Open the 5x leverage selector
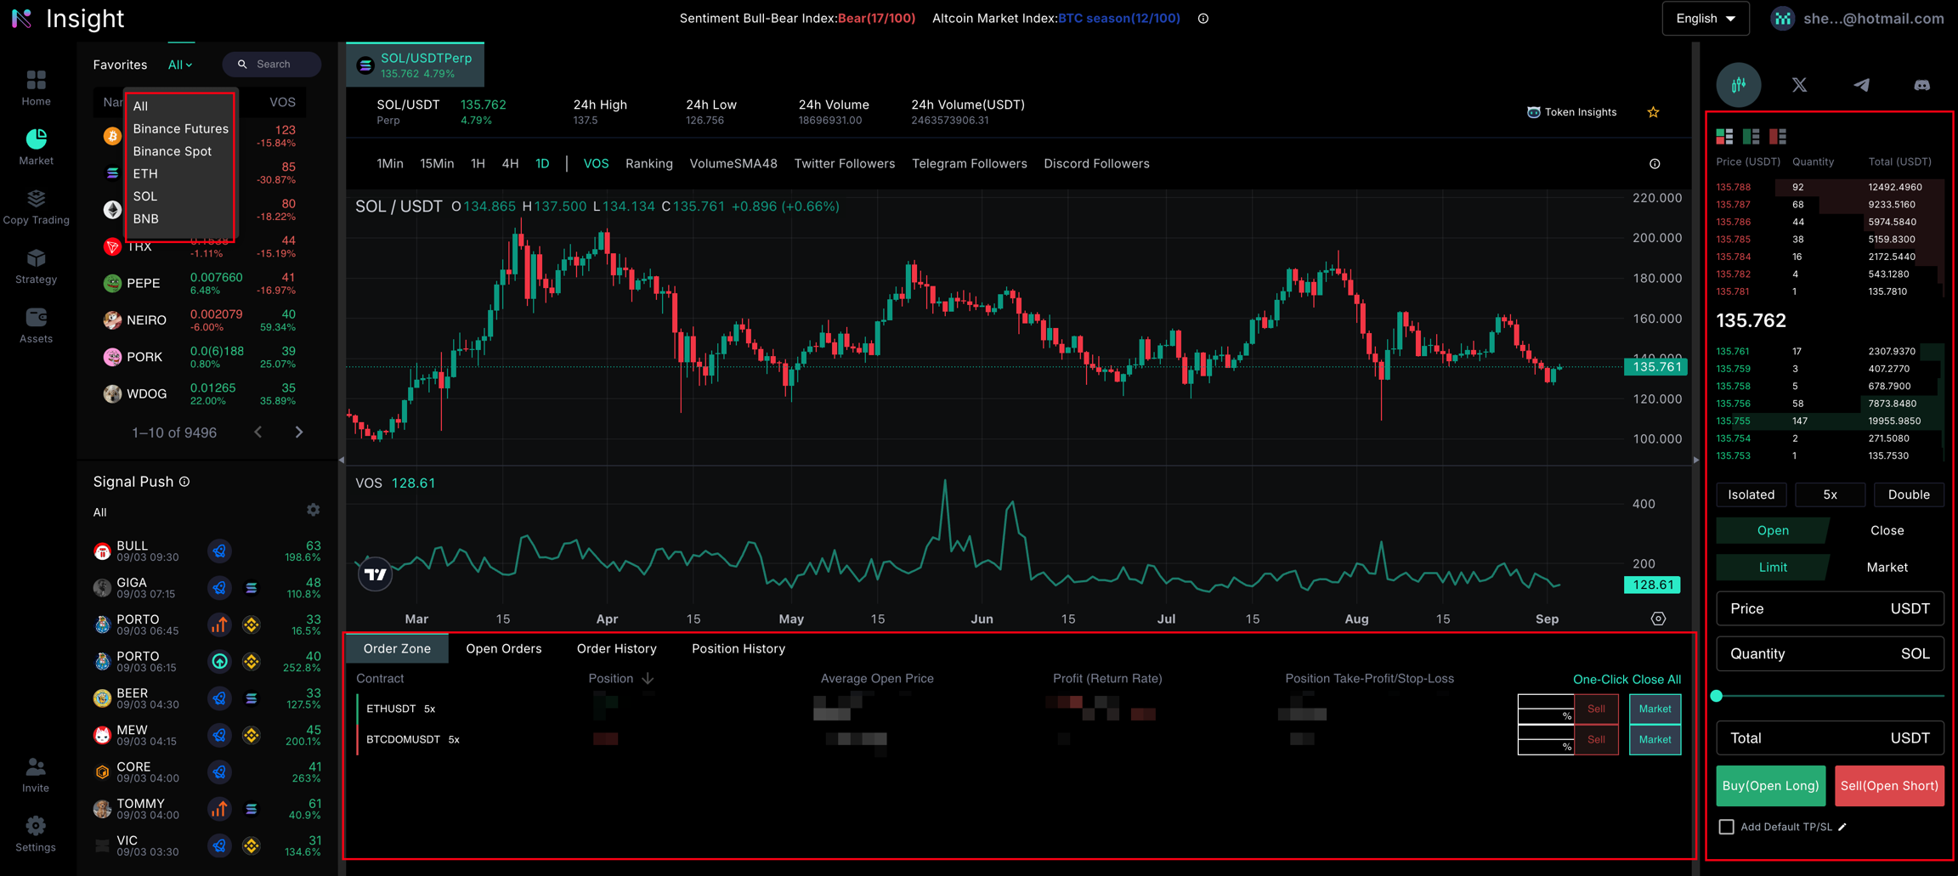Screen dimensions: 1958x876 click(x=1830, y=495)
